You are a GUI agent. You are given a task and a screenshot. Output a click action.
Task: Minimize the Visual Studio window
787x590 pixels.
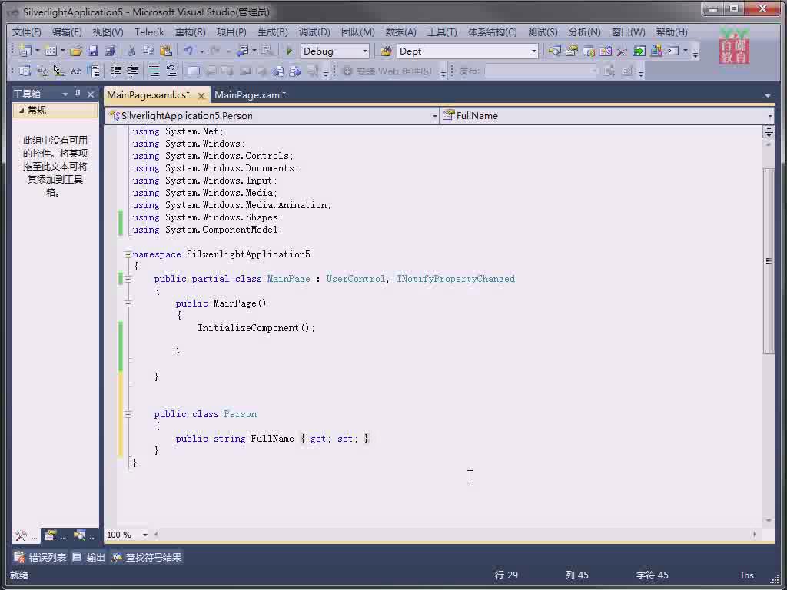click(x=712, y=8)
